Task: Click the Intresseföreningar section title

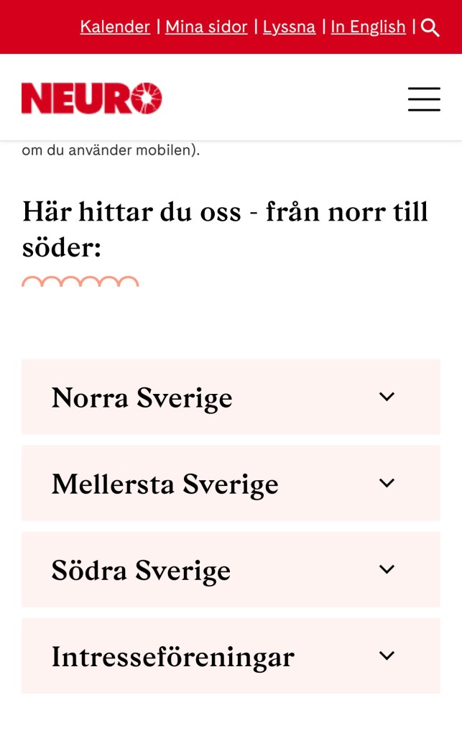Action: (x=172, y=656)
